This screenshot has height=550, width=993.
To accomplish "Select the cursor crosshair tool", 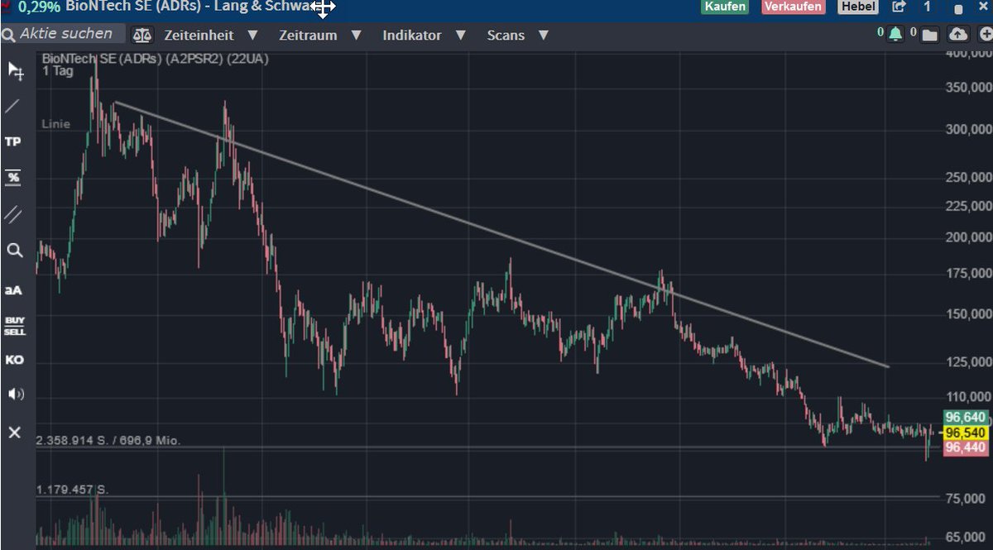I will click(x=15, y=71).
